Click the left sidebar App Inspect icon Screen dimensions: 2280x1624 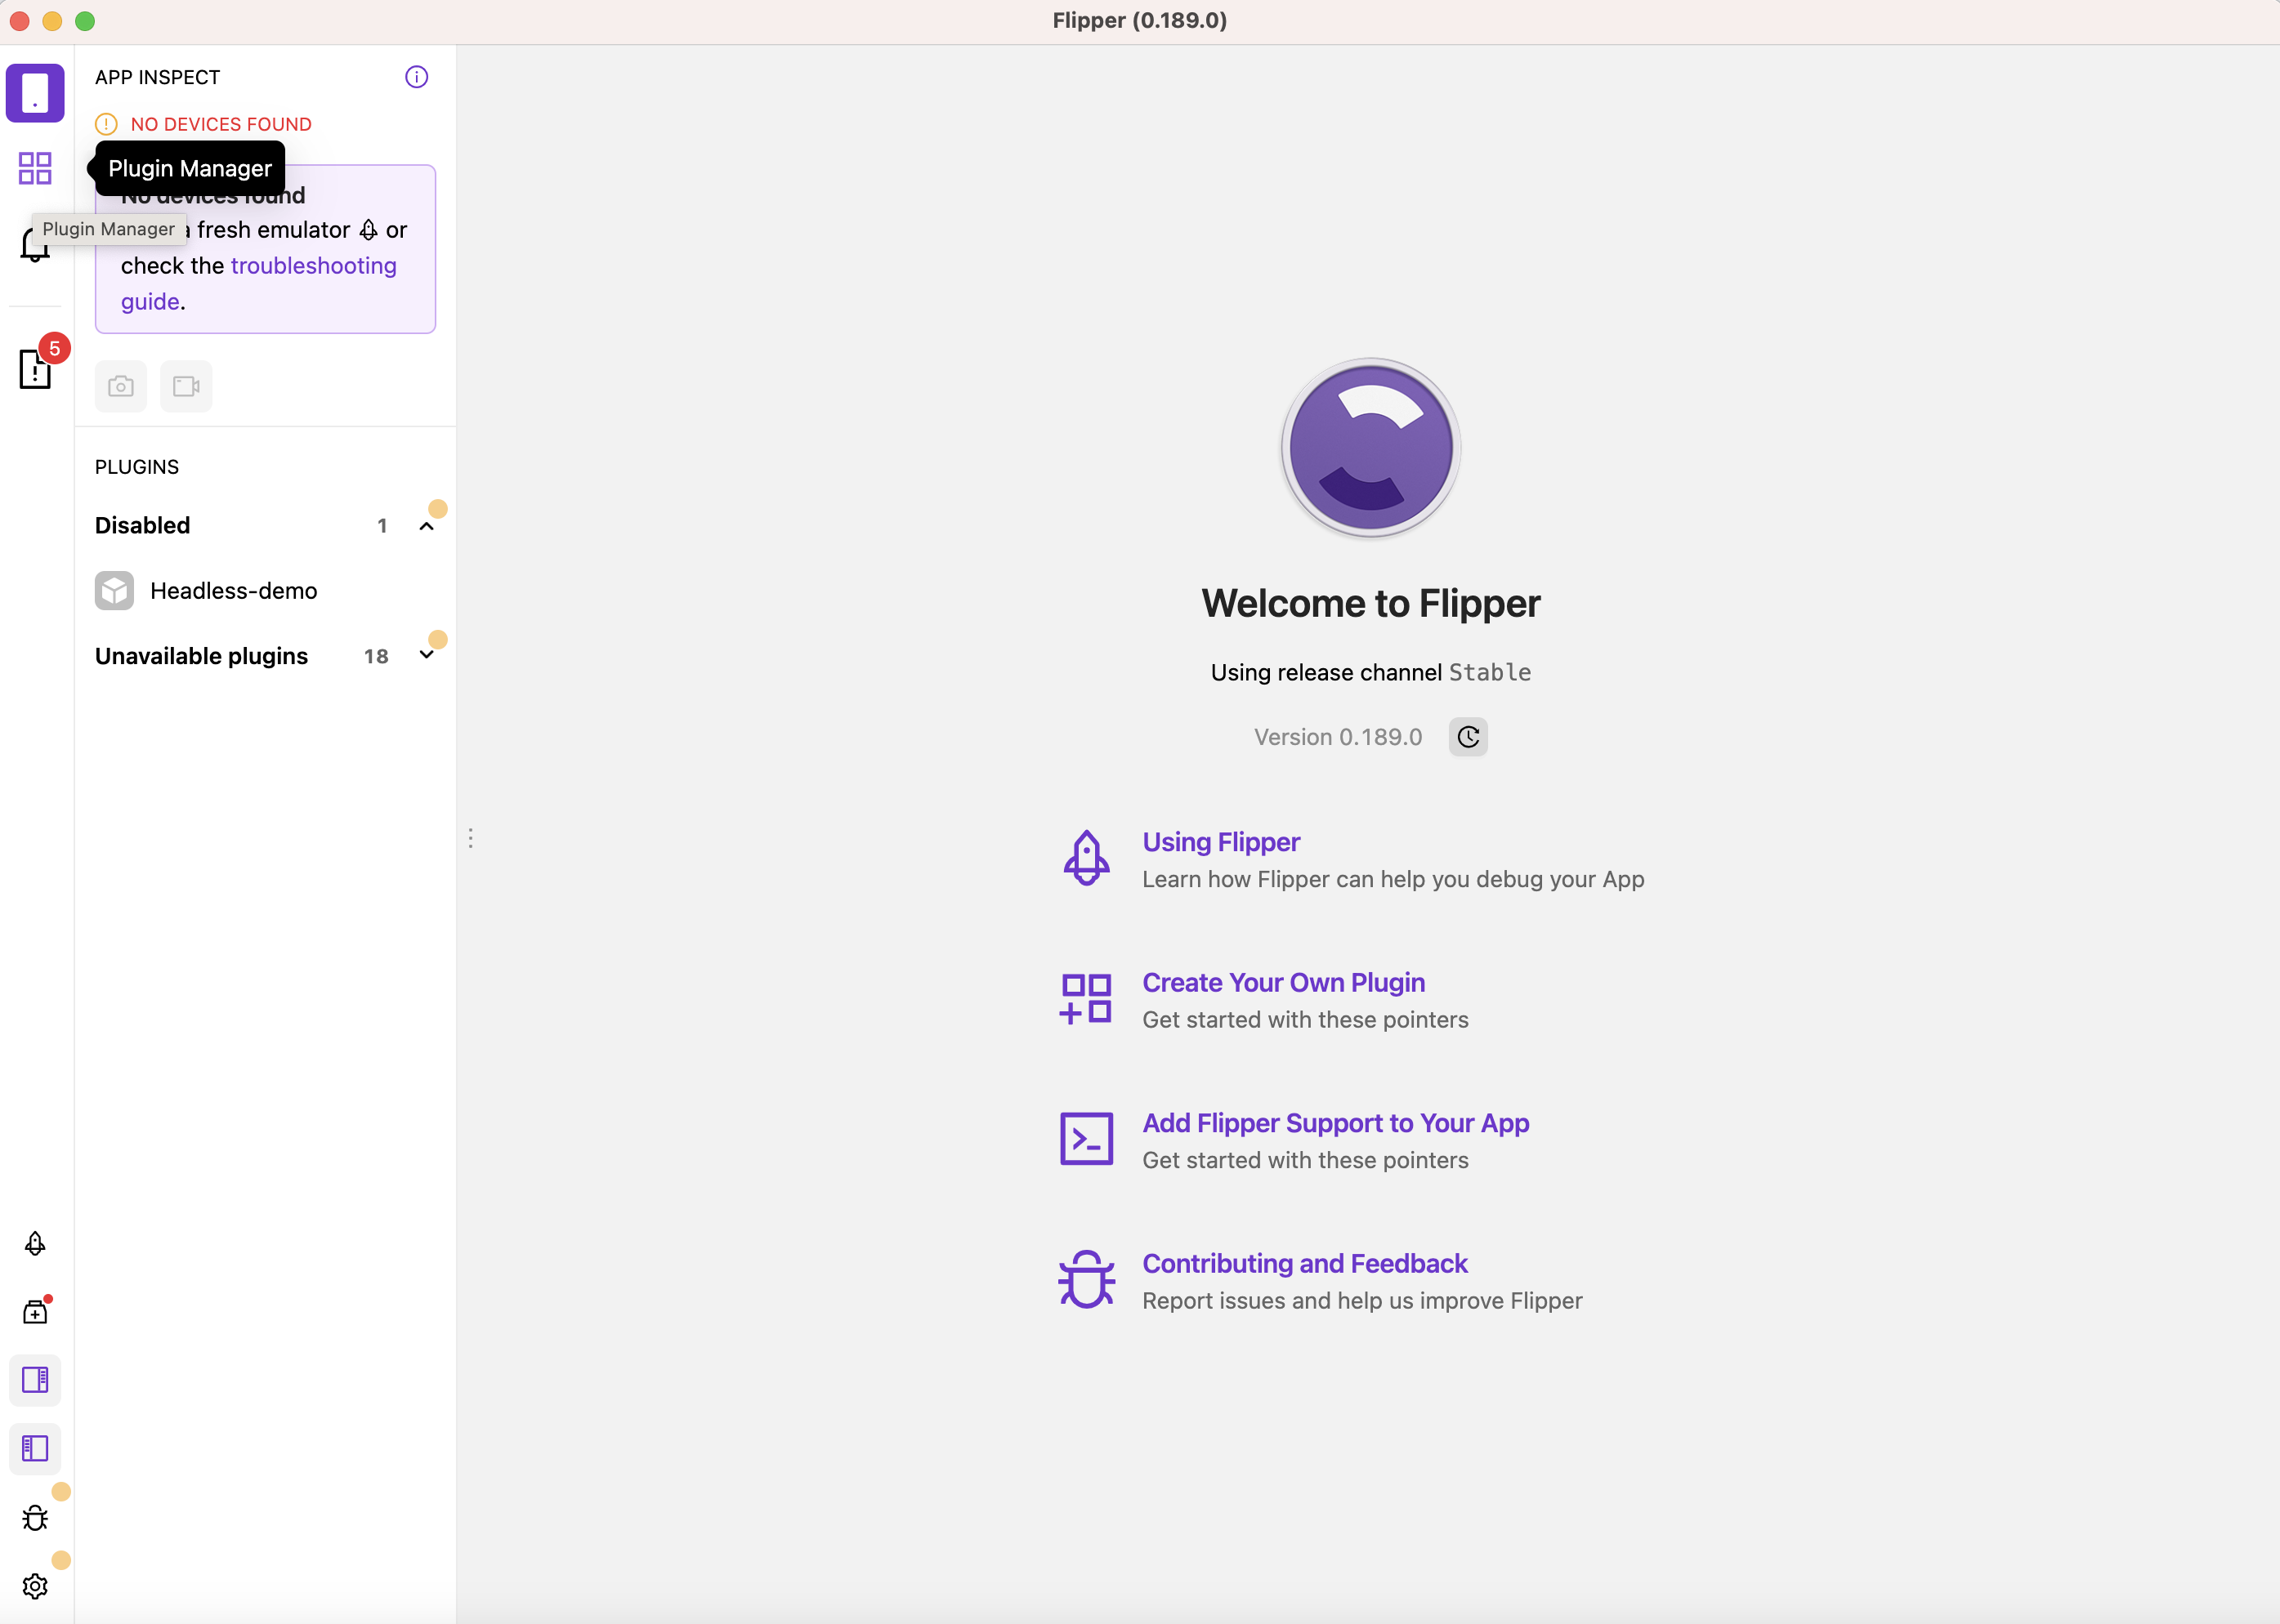pyautogui.click(x=35, y=91)
